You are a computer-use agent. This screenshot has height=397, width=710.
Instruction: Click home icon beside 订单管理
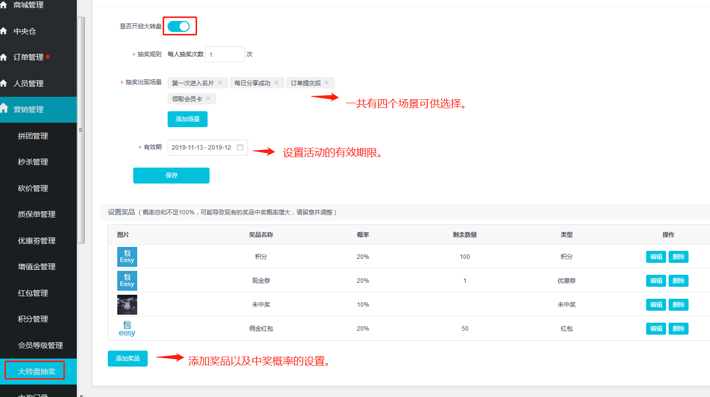[x=3, y=57]
